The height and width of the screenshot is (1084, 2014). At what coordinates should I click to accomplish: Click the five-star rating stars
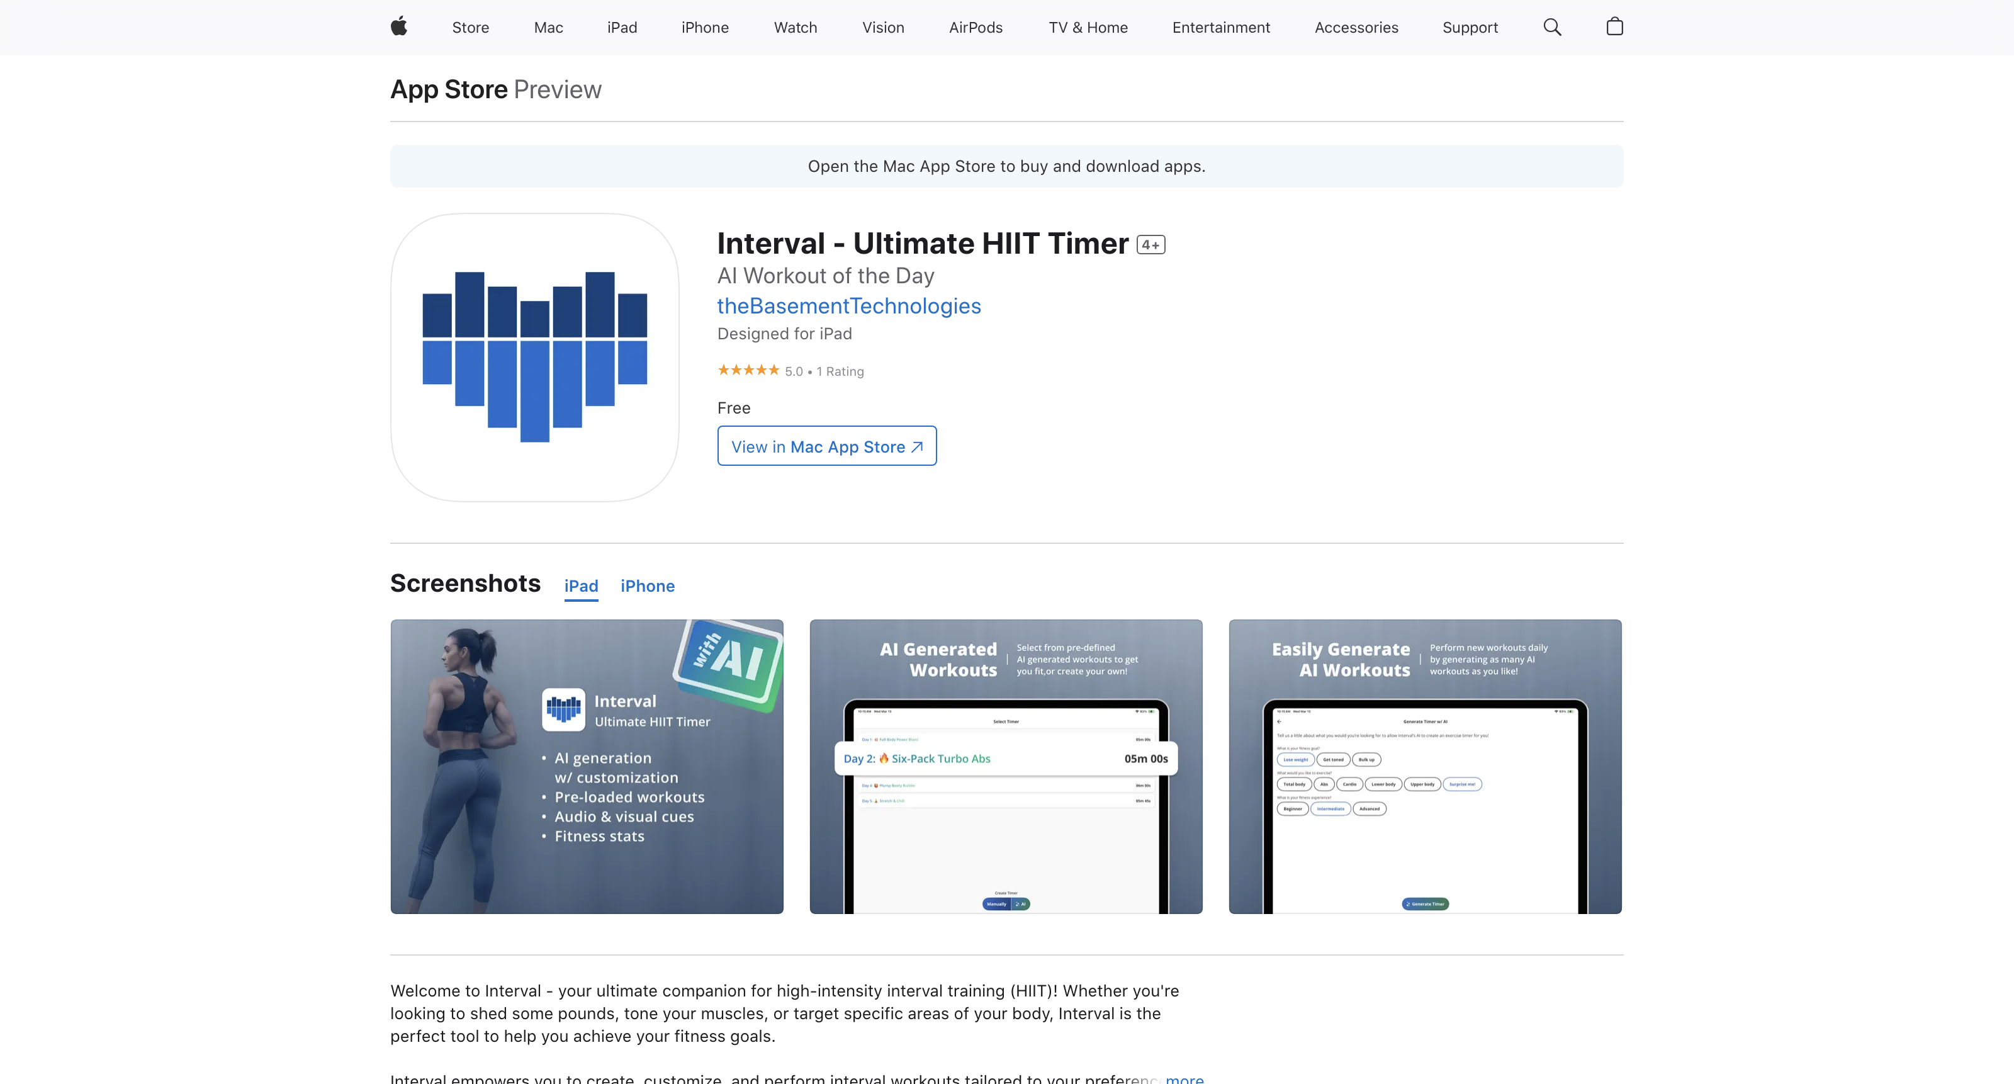(x=748, y=370)
